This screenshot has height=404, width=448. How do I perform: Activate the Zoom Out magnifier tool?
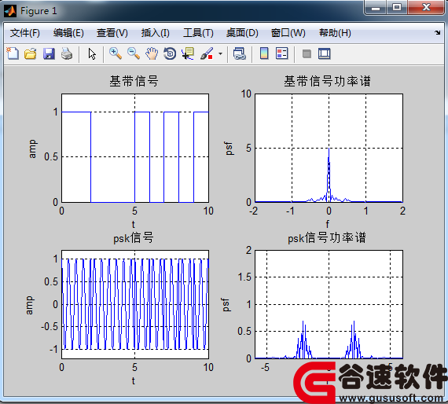pyautogui.click(x=134, y=53)
